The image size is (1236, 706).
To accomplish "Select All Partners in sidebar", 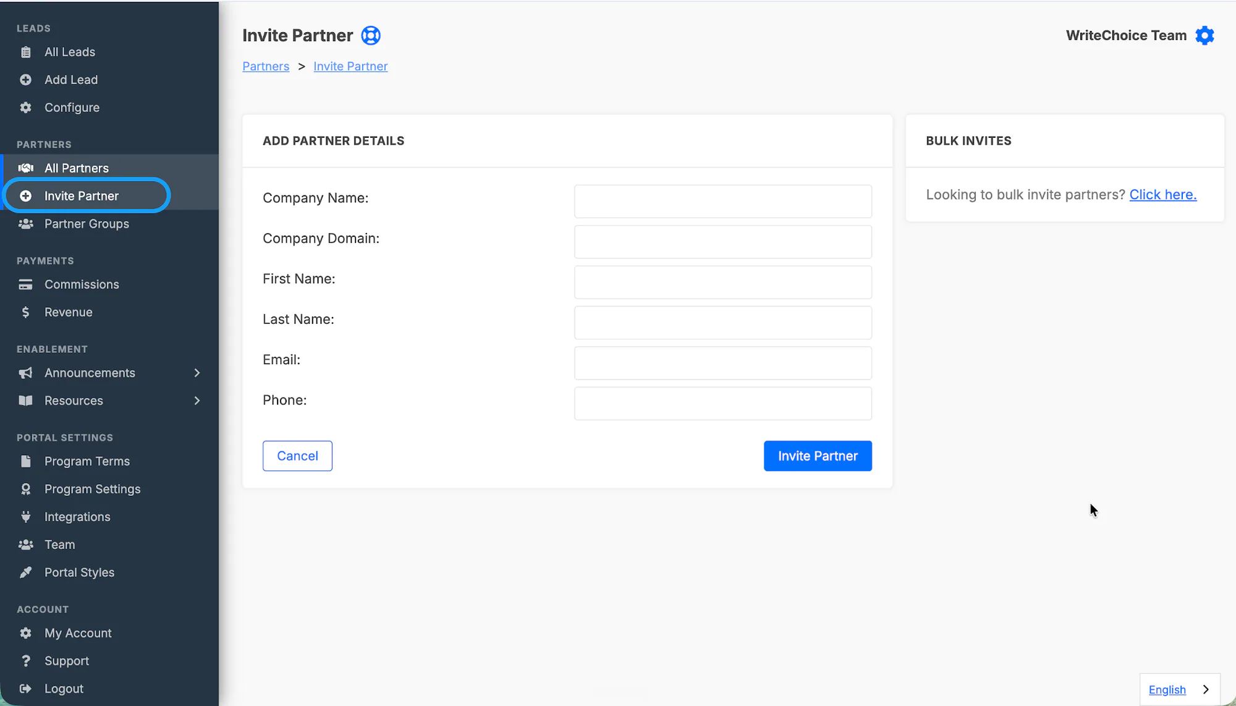I will click(x=77, y=168).
